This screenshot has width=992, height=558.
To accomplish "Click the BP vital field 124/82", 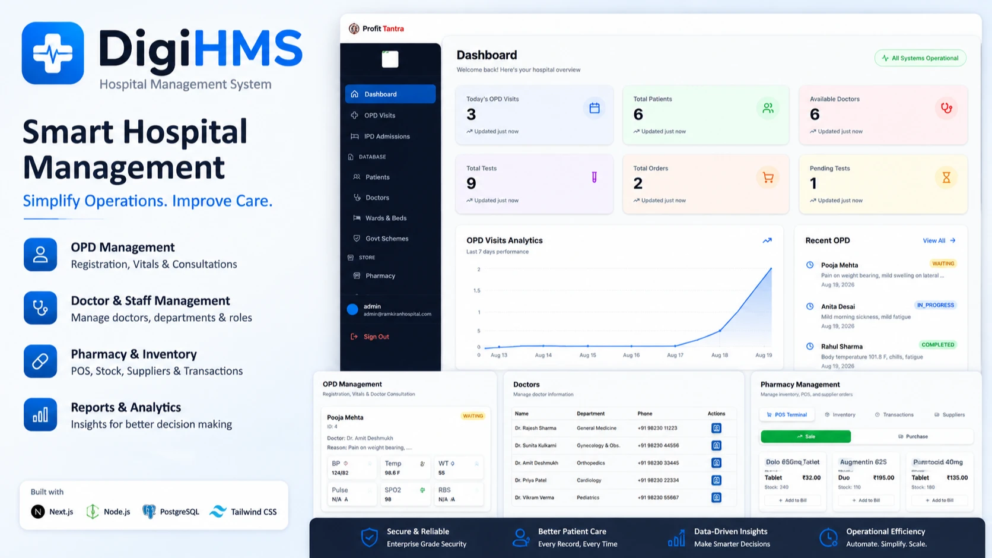I will [352, 468].
